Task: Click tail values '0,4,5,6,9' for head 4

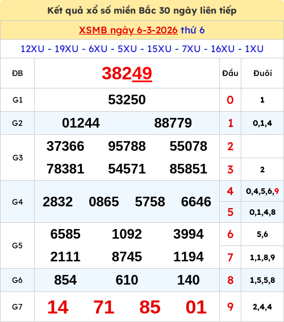Action: [262, 191]
